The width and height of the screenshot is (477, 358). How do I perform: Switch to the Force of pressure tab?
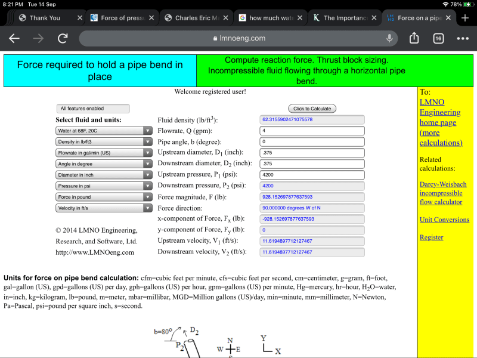pos(123,18)
